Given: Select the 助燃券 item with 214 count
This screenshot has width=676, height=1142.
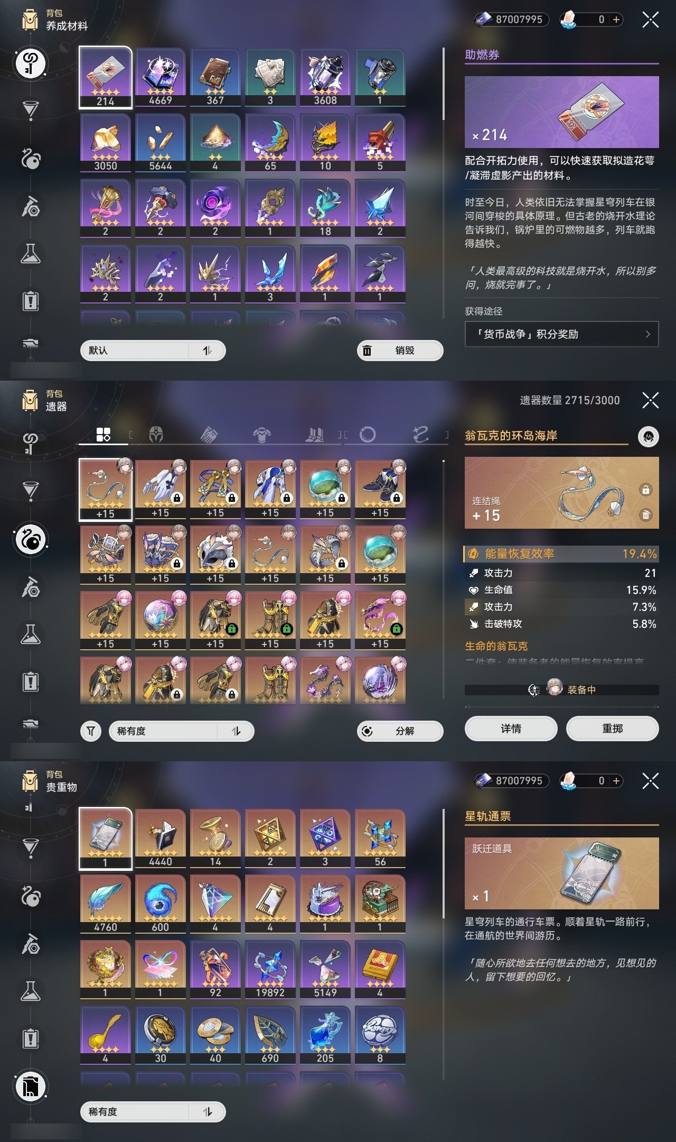Looking at the screenshot, I should point(106,77).
